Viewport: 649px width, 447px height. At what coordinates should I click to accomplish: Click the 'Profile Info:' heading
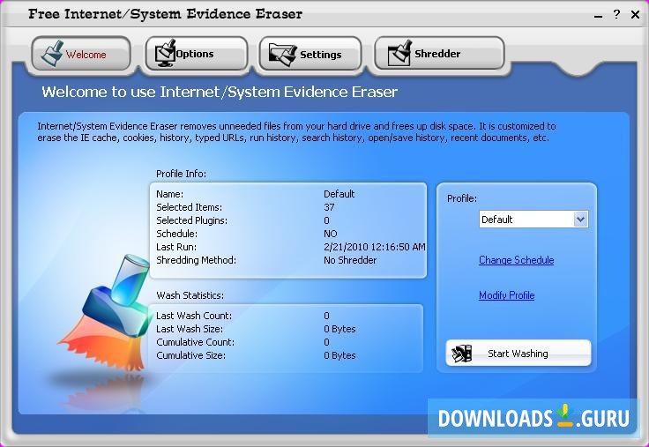(x=181, y=174)
